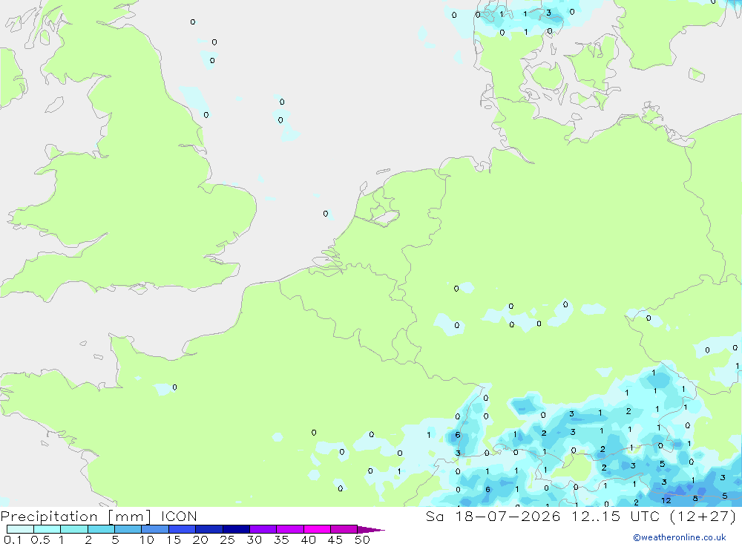
Task: Click the legend label '25'
Action: [x=227, y=540]
